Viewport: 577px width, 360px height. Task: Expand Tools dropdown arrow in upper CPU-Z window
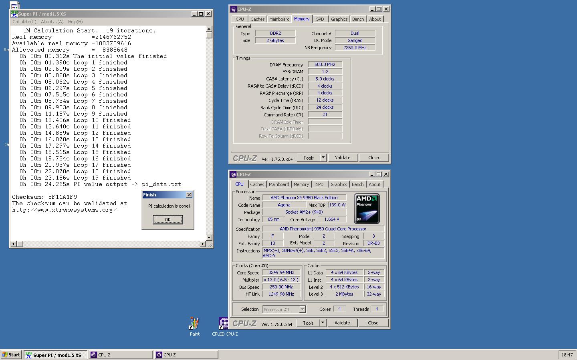323,158
